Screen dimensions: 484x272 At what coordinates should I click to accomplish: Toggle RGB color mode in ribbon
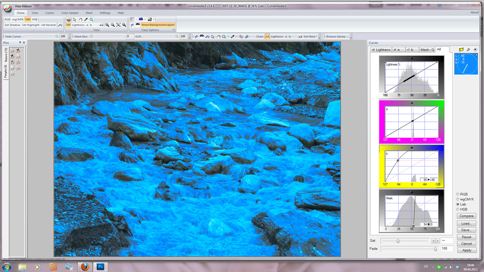(7, 19)
